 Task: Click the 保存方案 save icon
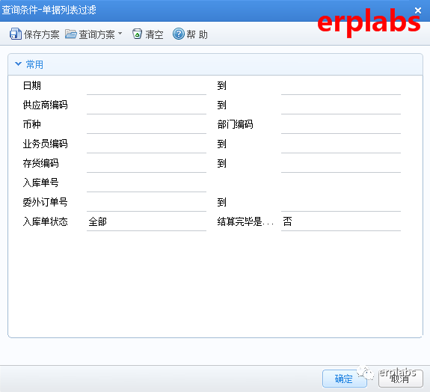point(16,34)
